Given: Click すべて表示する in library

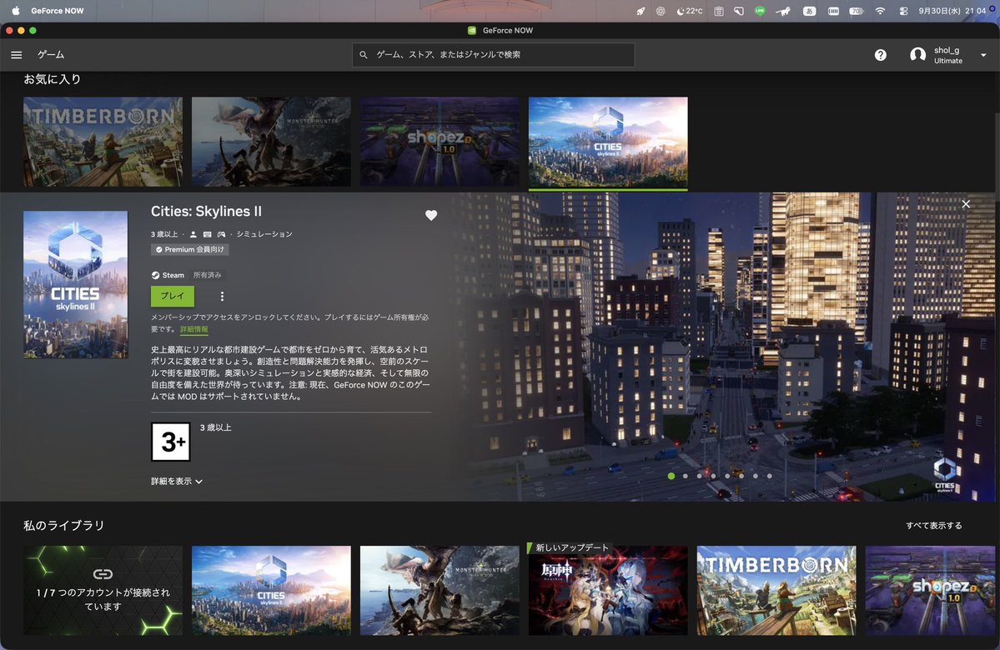Looking at the screenshot, I should [x=933, y=526].
